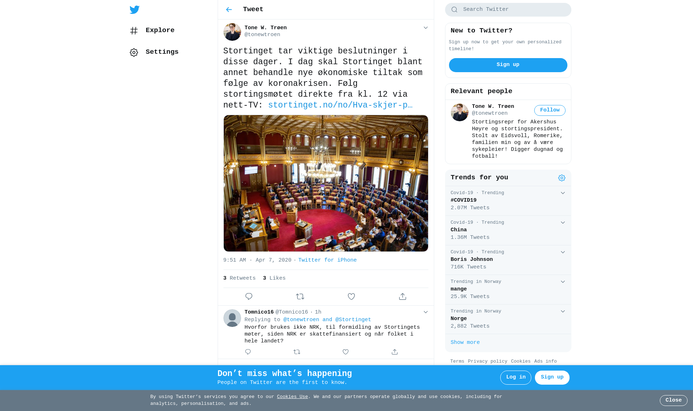Expand options for Boris Johnson trend
The image size is (693, 411).
(x=563, y=252)
